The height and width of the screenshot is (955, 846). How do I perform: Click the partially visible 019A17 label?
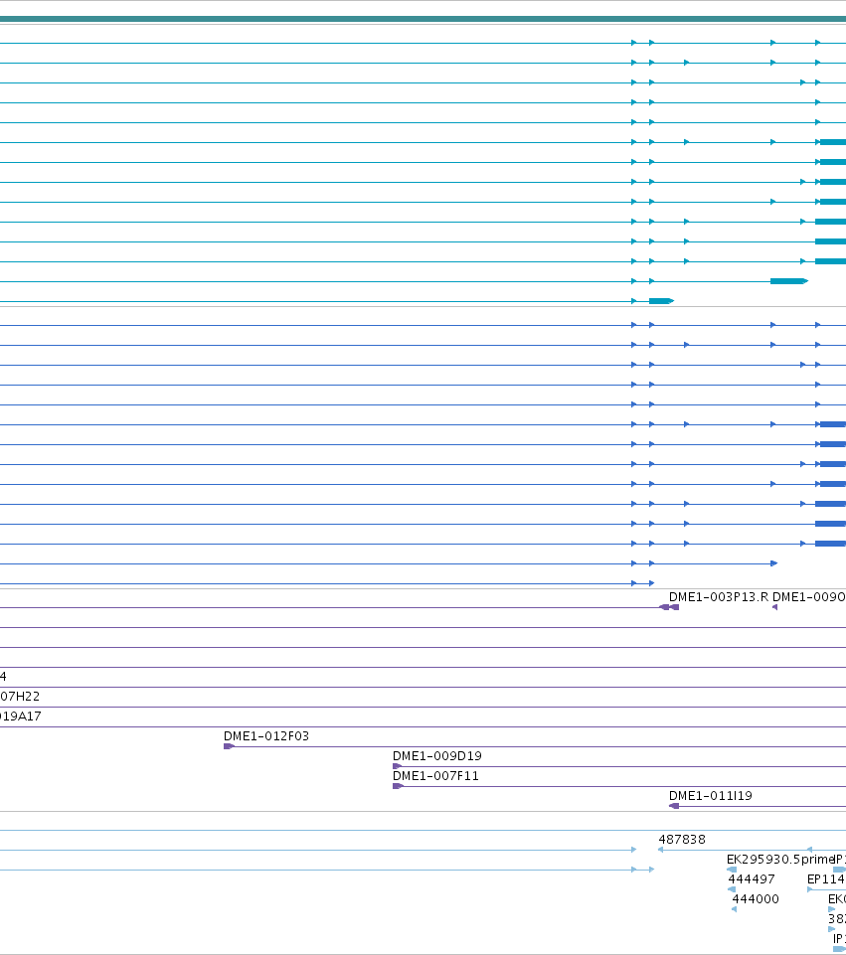click(x=21, y=716)
